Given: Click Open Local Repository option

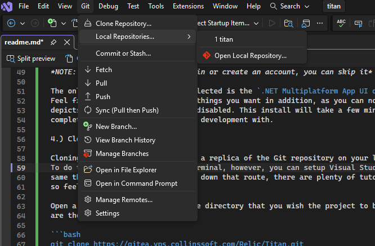Looking at the screenshot, I should point(250,56).
